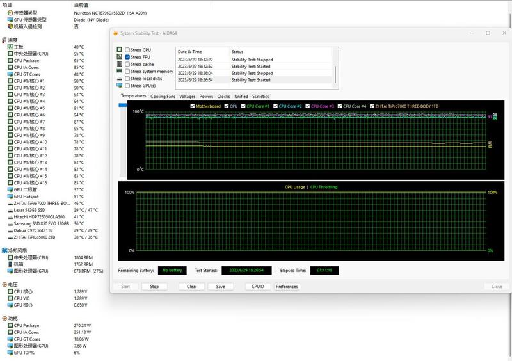Enable the Stress system memory checkbox
The width and height of the screenshot is (512, 361).
pyautogui.click(x=127, y=71)
